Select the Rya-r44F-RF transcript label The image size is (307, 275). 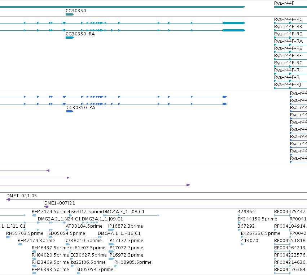tap(288, 56)
